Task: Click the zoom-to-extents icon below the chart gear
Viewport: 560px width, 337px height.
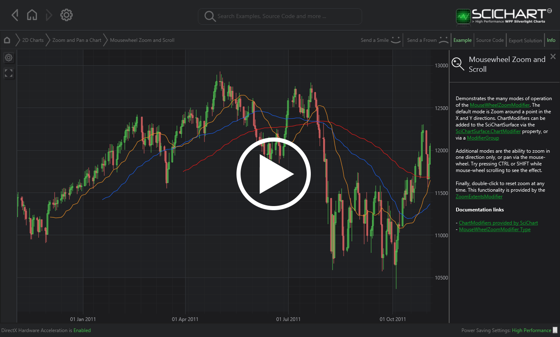Action: 9,73
